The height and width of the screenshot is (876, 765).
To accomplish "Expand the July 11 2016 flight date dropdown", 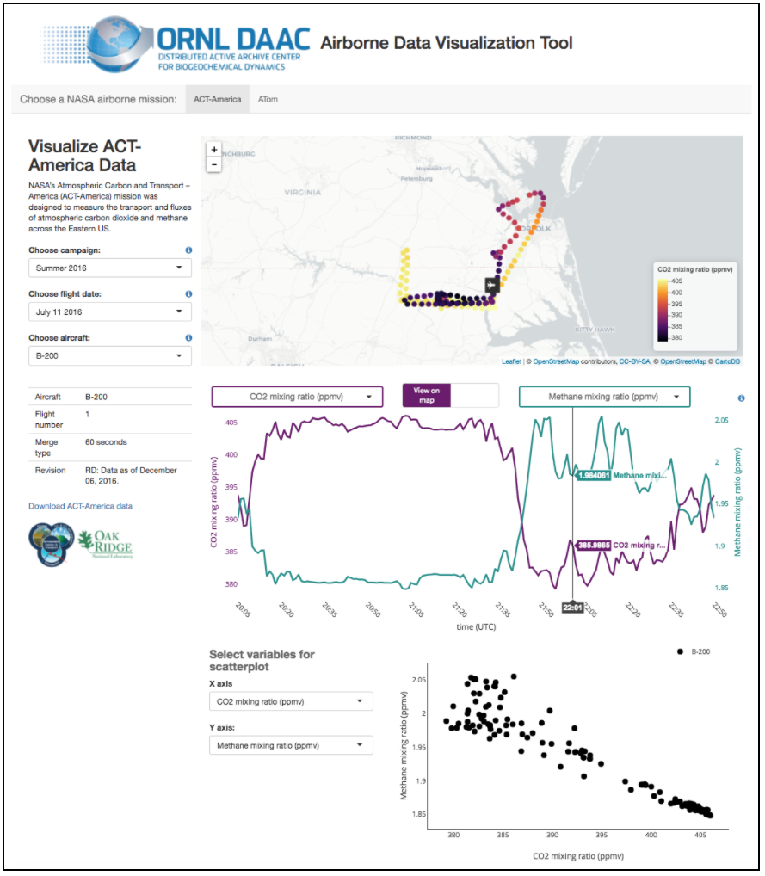I will 110,312.
